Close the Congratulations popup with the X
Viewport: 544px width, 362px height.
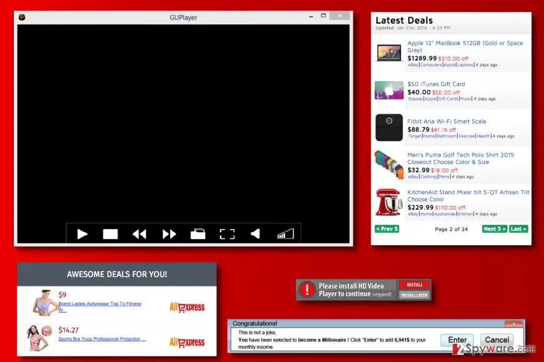click(514, 324)
